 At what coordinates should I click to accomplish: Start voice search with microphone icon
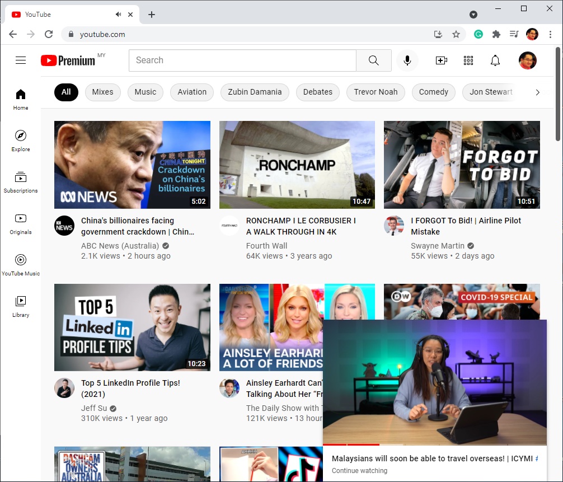pos(407,60)
